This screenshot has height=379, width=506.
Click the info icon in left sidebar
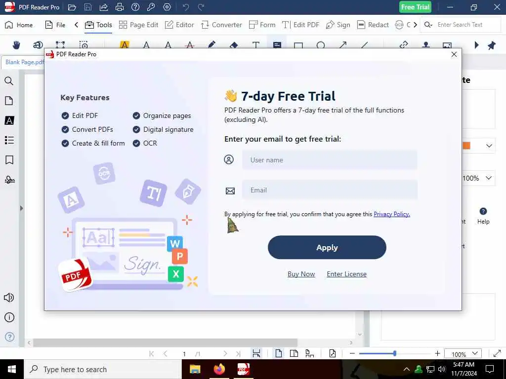(x=9, y=317)
